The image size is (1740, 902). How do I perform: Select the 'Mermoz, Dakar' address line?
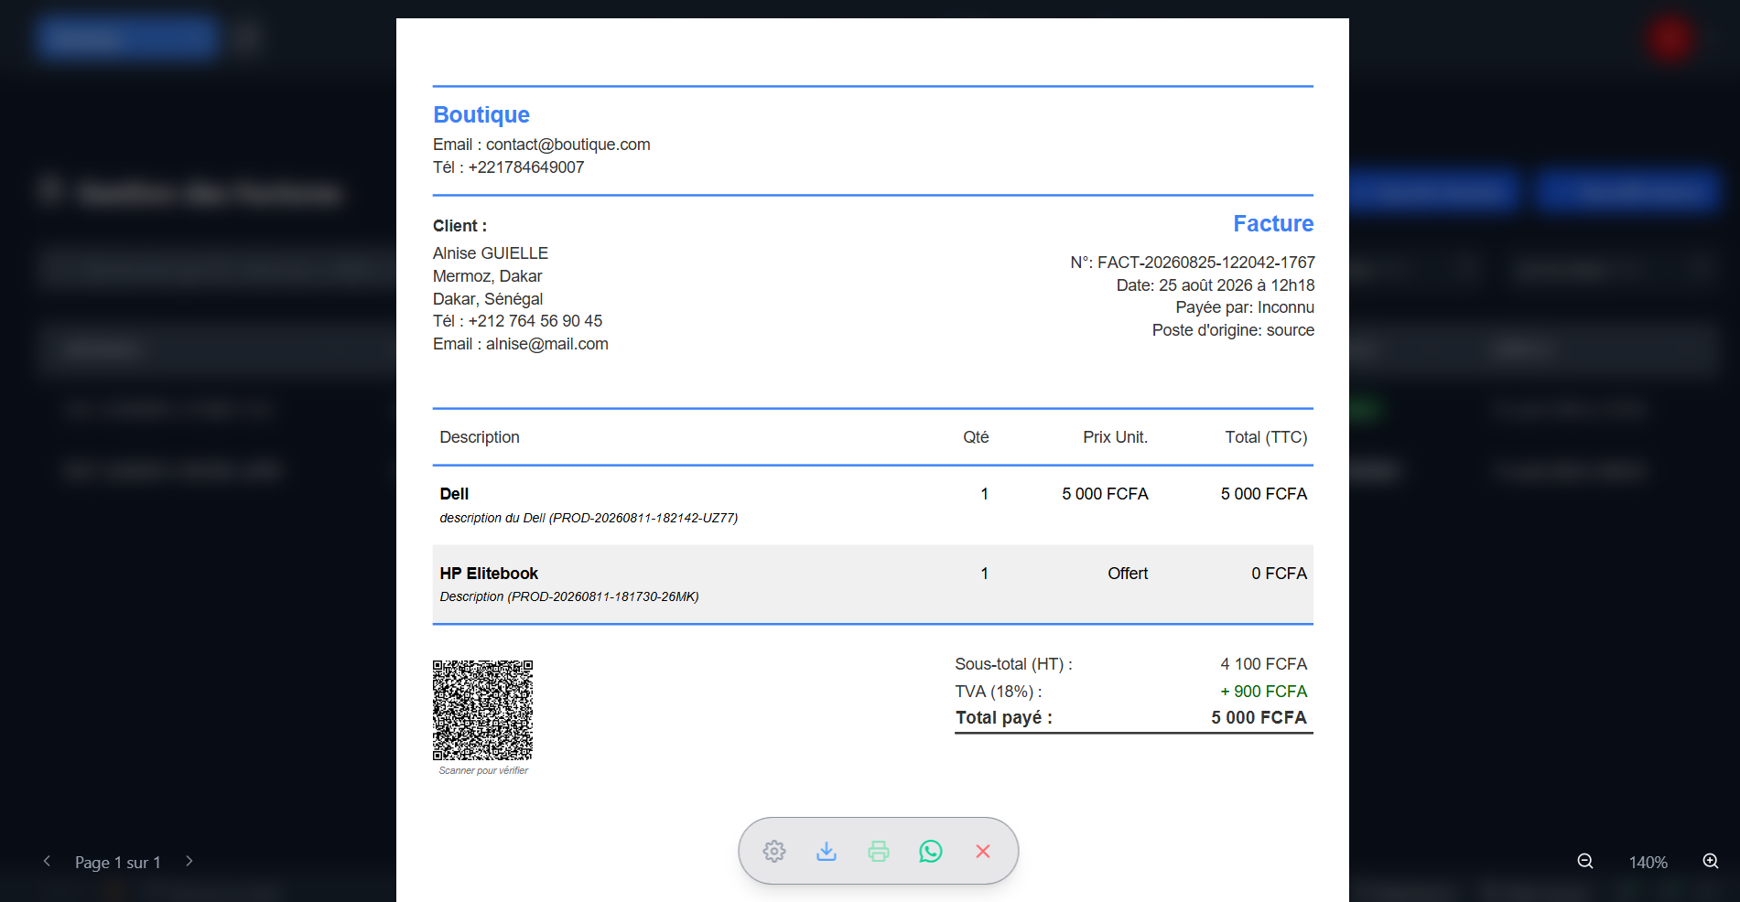(488, 276)
